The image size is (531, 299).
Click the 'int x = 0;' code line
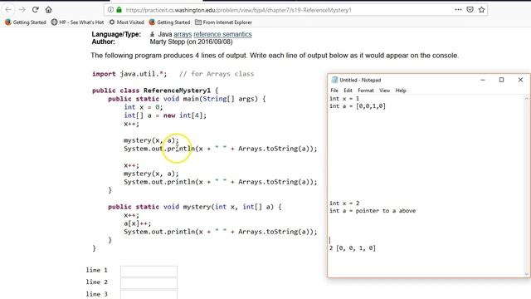pyautogui.click(x=144, y=107)
